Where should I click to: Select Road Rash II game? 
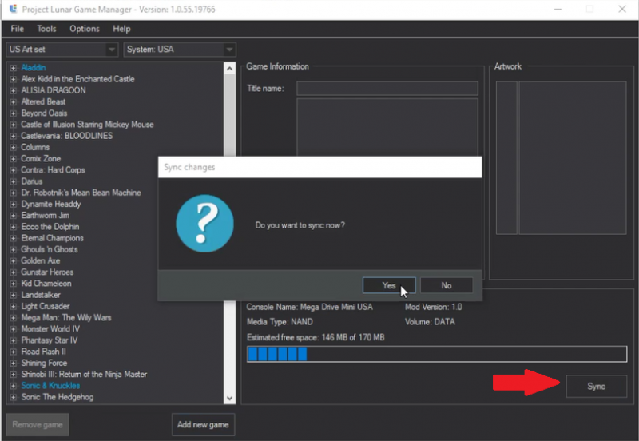(x=43, y=352)
